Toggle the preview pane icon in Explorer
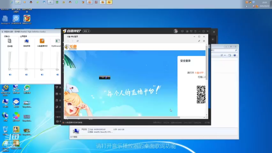The height and width of the screenshot is (153, 272). (x=230, y=55)
